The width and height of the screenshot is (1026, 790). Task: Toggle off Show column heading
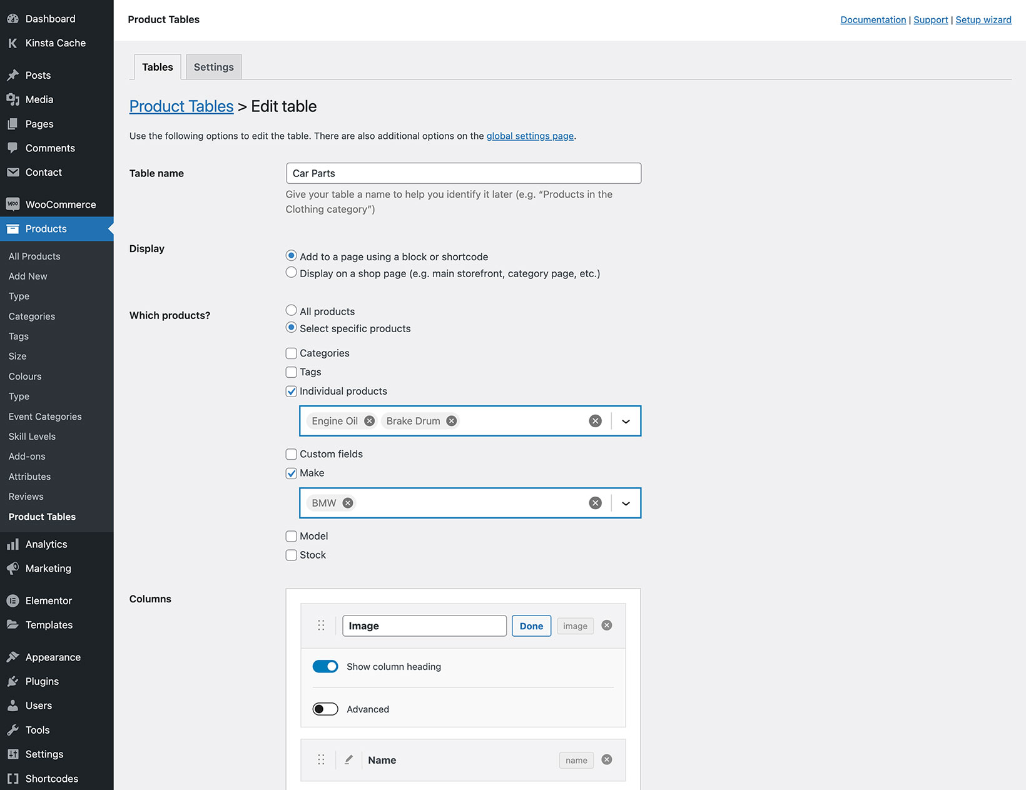(x=325, y=666)
